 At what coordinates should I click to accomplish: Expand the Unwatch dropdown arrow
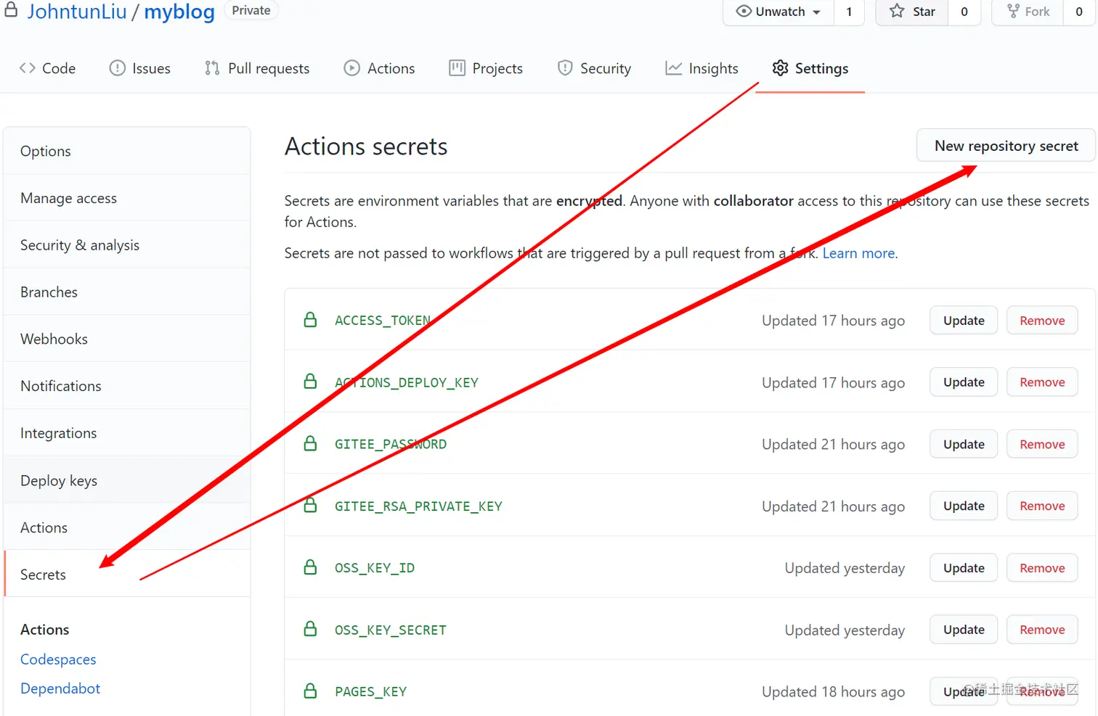coord(817,12)
